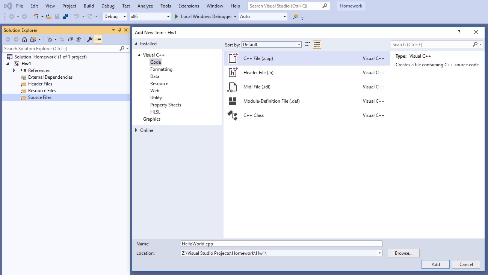Click the Cancel button
Screen dimensions: 488x275
[x=466, y=264]
